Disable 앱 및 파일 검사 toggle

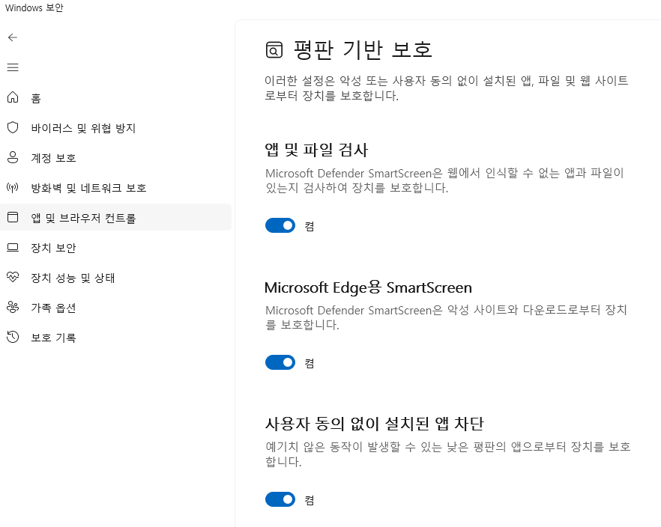pos(280,225)
